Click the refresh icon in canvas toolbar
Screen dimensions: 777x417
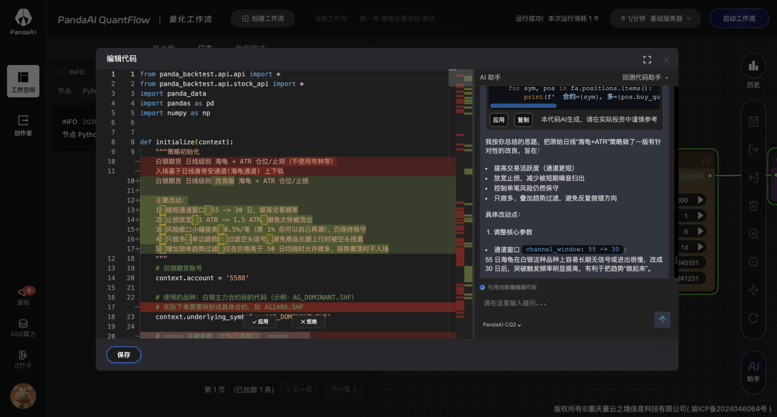click(x=754, y=318)
